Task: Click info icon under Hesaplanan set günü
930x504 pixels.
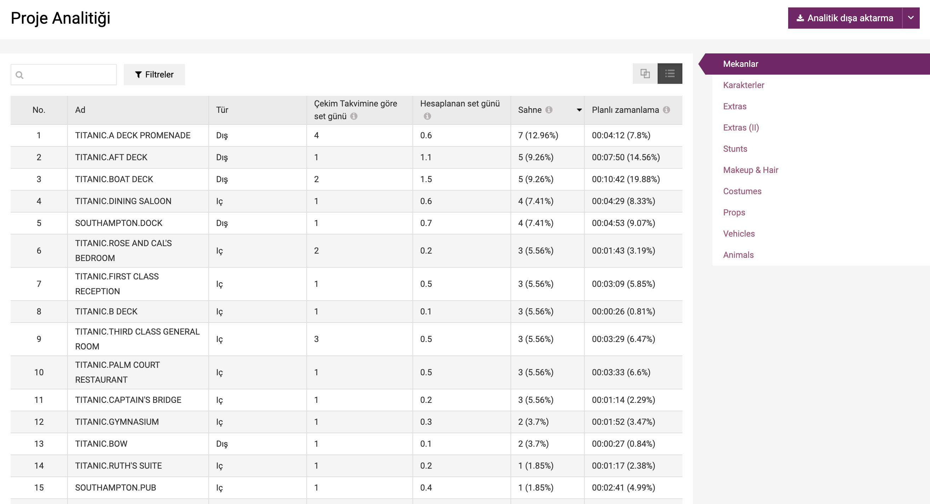Action: 427,116
